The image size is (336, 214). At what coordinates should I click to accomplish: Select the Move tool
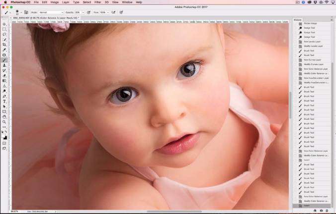click(4, 24)
